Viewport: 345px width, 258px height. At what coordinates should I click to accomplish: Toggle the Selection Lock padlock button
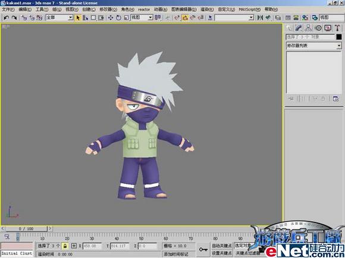pos(65,246)
